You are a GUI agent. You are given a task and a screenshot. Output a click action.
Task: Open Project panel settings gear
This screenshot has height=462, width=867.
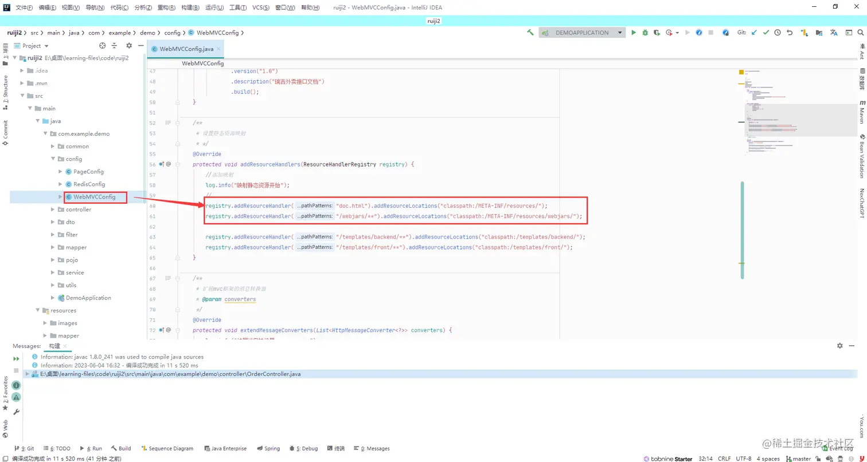point(129,46)
